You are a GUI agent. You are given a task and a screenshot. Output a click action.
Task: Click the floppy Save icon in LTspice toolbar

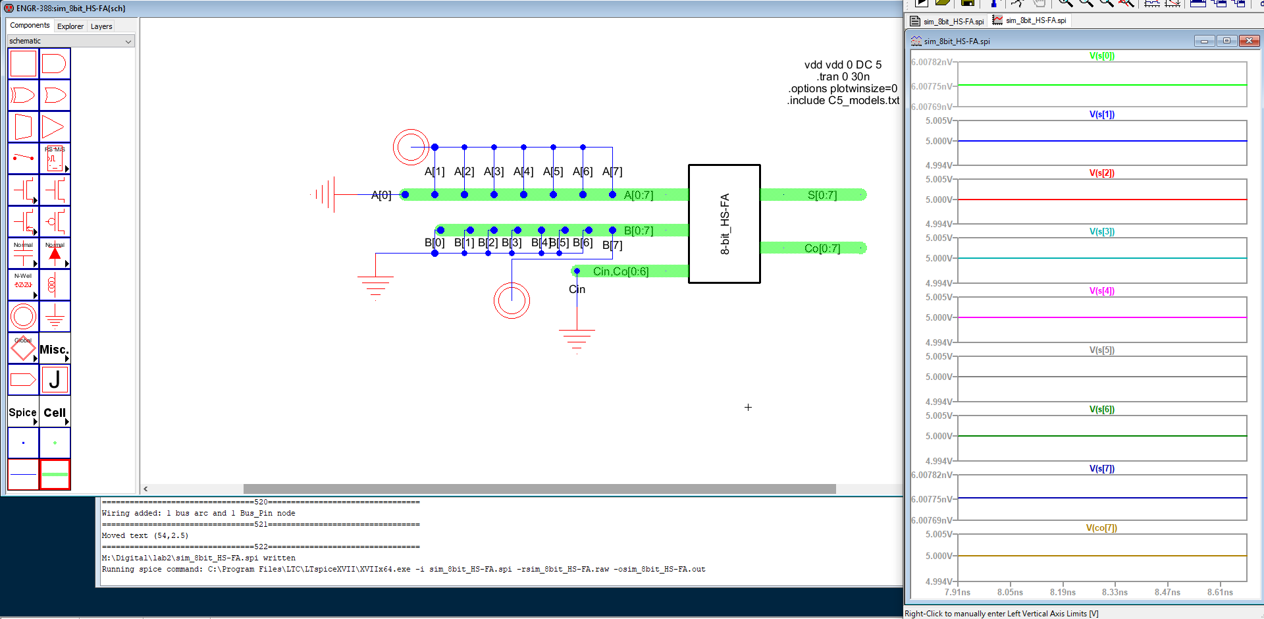click(x=967, y=3)
